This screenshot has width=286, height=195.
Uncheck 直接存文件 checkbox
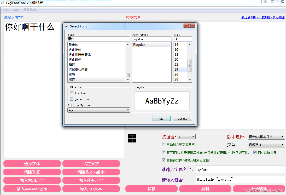164,160
